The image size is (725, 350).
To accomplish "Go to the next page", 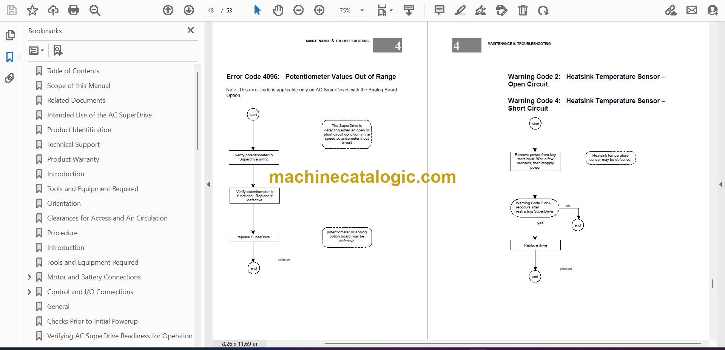I will coord(189,10).
